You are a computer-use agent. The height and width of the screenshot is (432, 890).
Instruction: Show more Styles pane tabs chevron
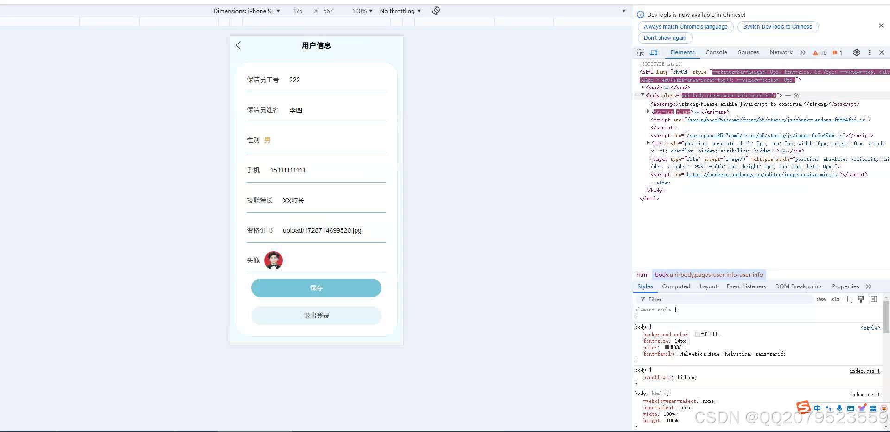point(869,286)
